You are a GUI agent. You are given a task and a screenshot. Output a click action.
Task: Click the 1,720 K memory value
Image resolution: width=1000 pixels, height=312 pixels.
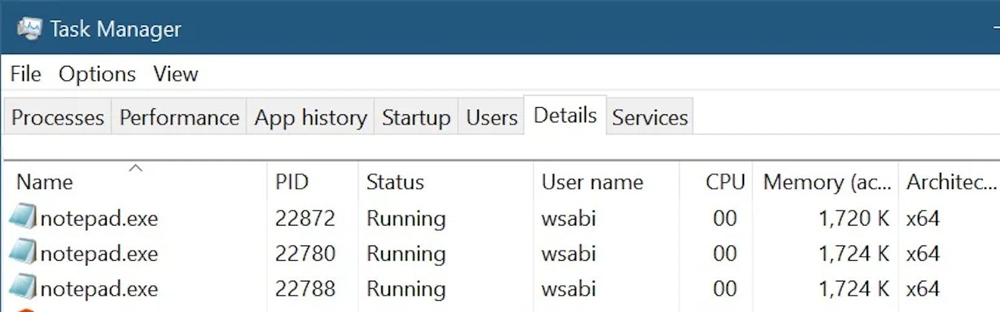(x=854, y=218)
